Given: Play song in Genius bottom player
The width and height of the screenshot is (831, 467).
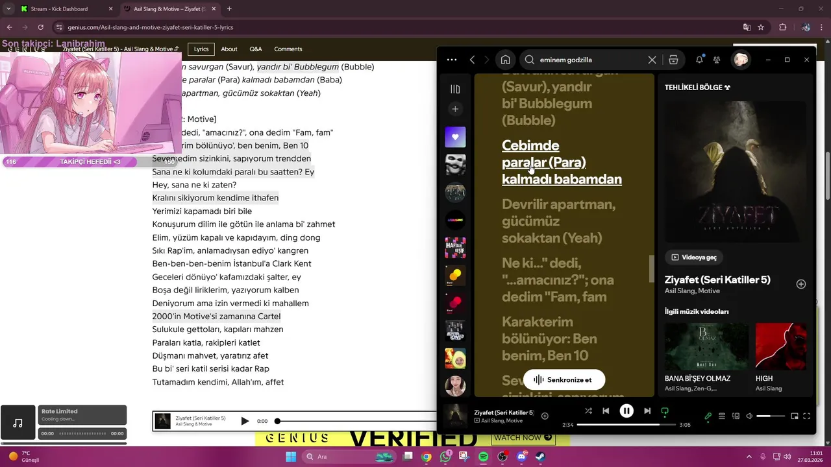Looking at the screenshot, I should 245,421.
